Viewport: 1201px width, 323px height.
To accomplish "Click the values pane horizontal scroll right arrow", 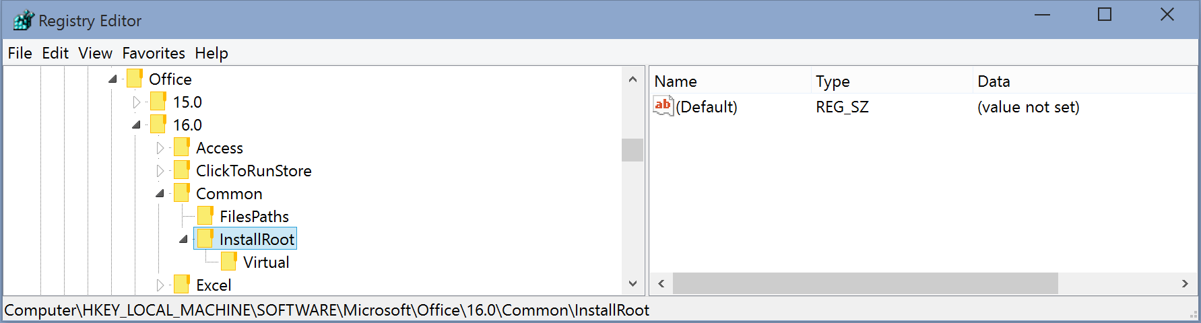I will tap(1184, 284).
